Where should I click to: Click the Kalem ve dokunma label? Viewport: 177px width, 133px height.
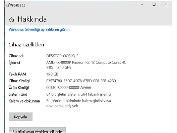(24, 101)
